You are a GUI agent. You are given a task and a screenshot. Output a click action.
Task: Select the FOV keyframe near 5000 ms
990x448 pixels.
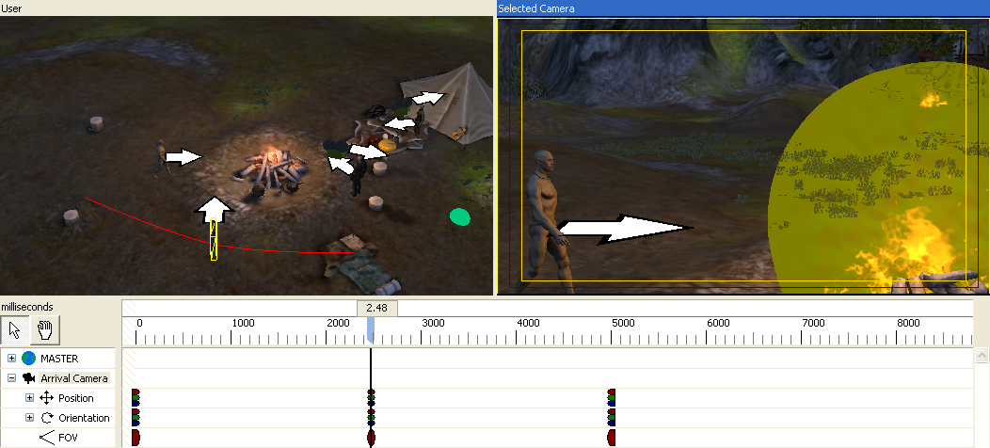click(x=612, y=438)
